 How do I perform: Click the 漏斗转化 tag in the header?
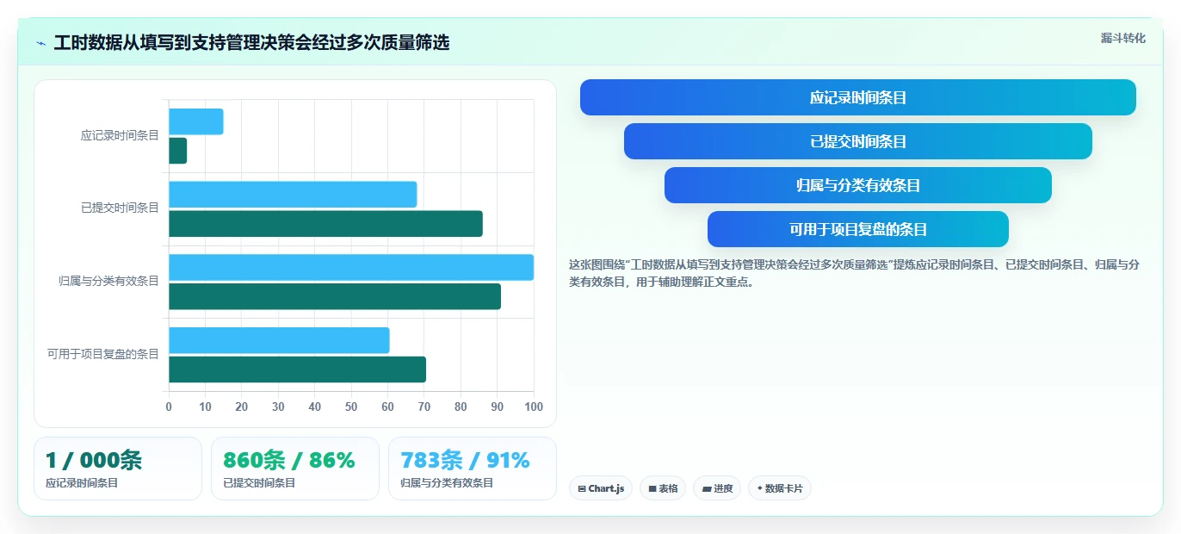pos(1122,38)
